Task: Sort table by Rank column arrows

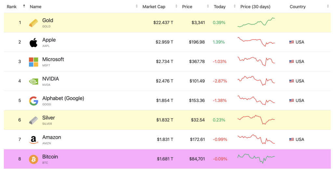Action: click(x=24, y=6)
